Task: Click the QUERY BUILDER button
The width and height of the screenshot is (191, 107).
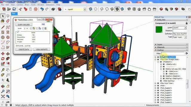Action: 24,25
